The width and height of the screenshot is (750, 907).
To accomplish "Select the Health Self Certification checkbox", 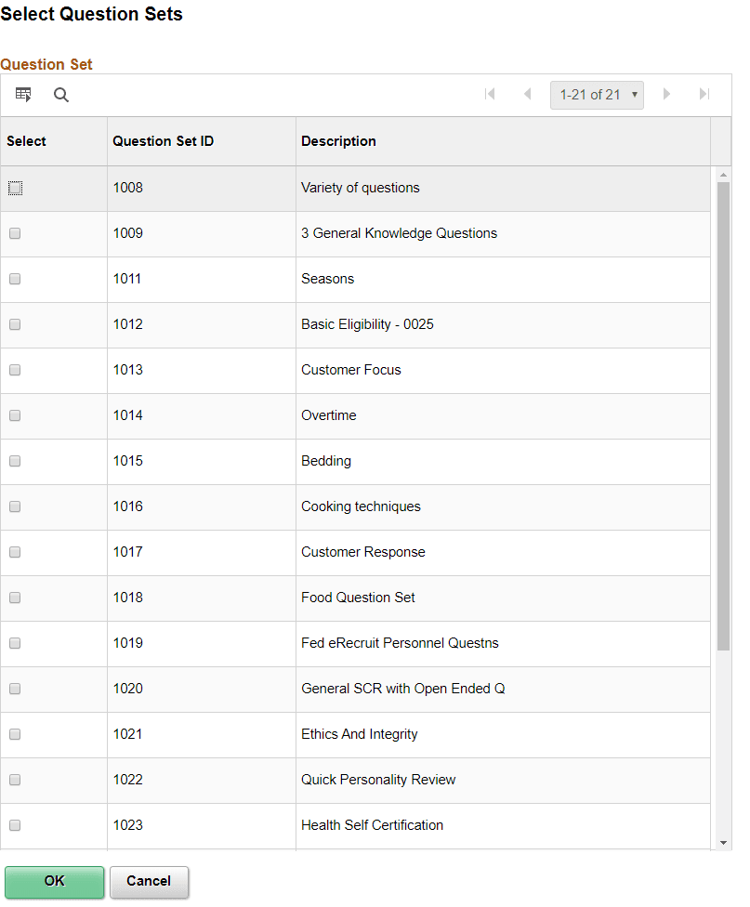I will point(15,825).
